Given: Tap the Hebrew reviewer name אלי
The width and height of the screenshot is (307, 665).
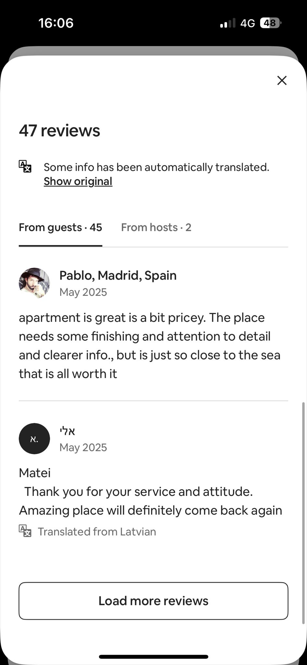Looking at the screenshot, I should (68, 431).
